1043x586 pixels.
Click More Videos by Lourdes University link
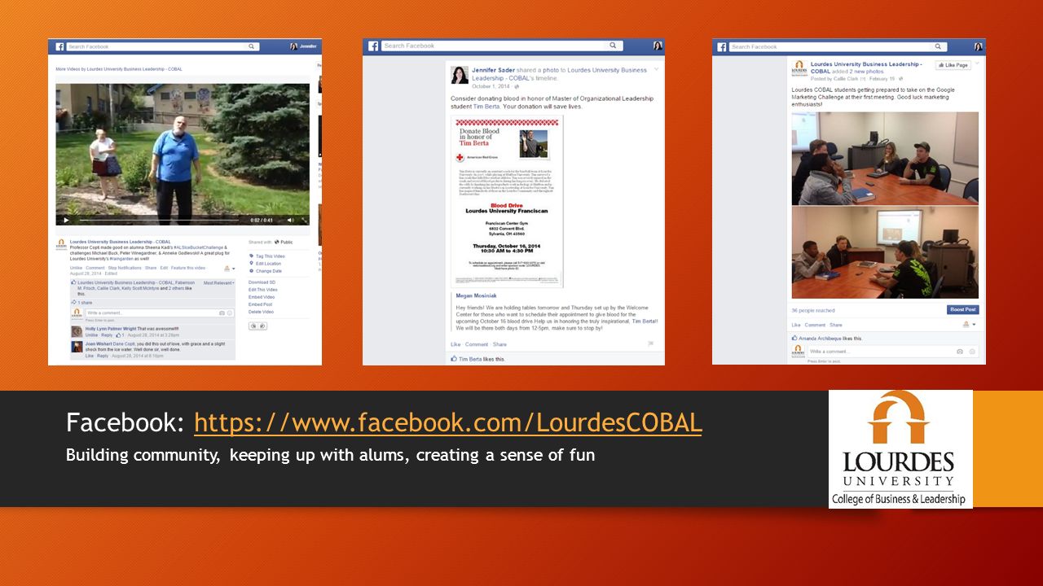click(119, 69)
